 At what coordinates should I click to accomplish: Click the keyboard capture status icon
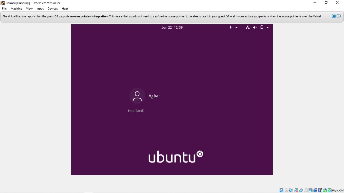[329, 190]
